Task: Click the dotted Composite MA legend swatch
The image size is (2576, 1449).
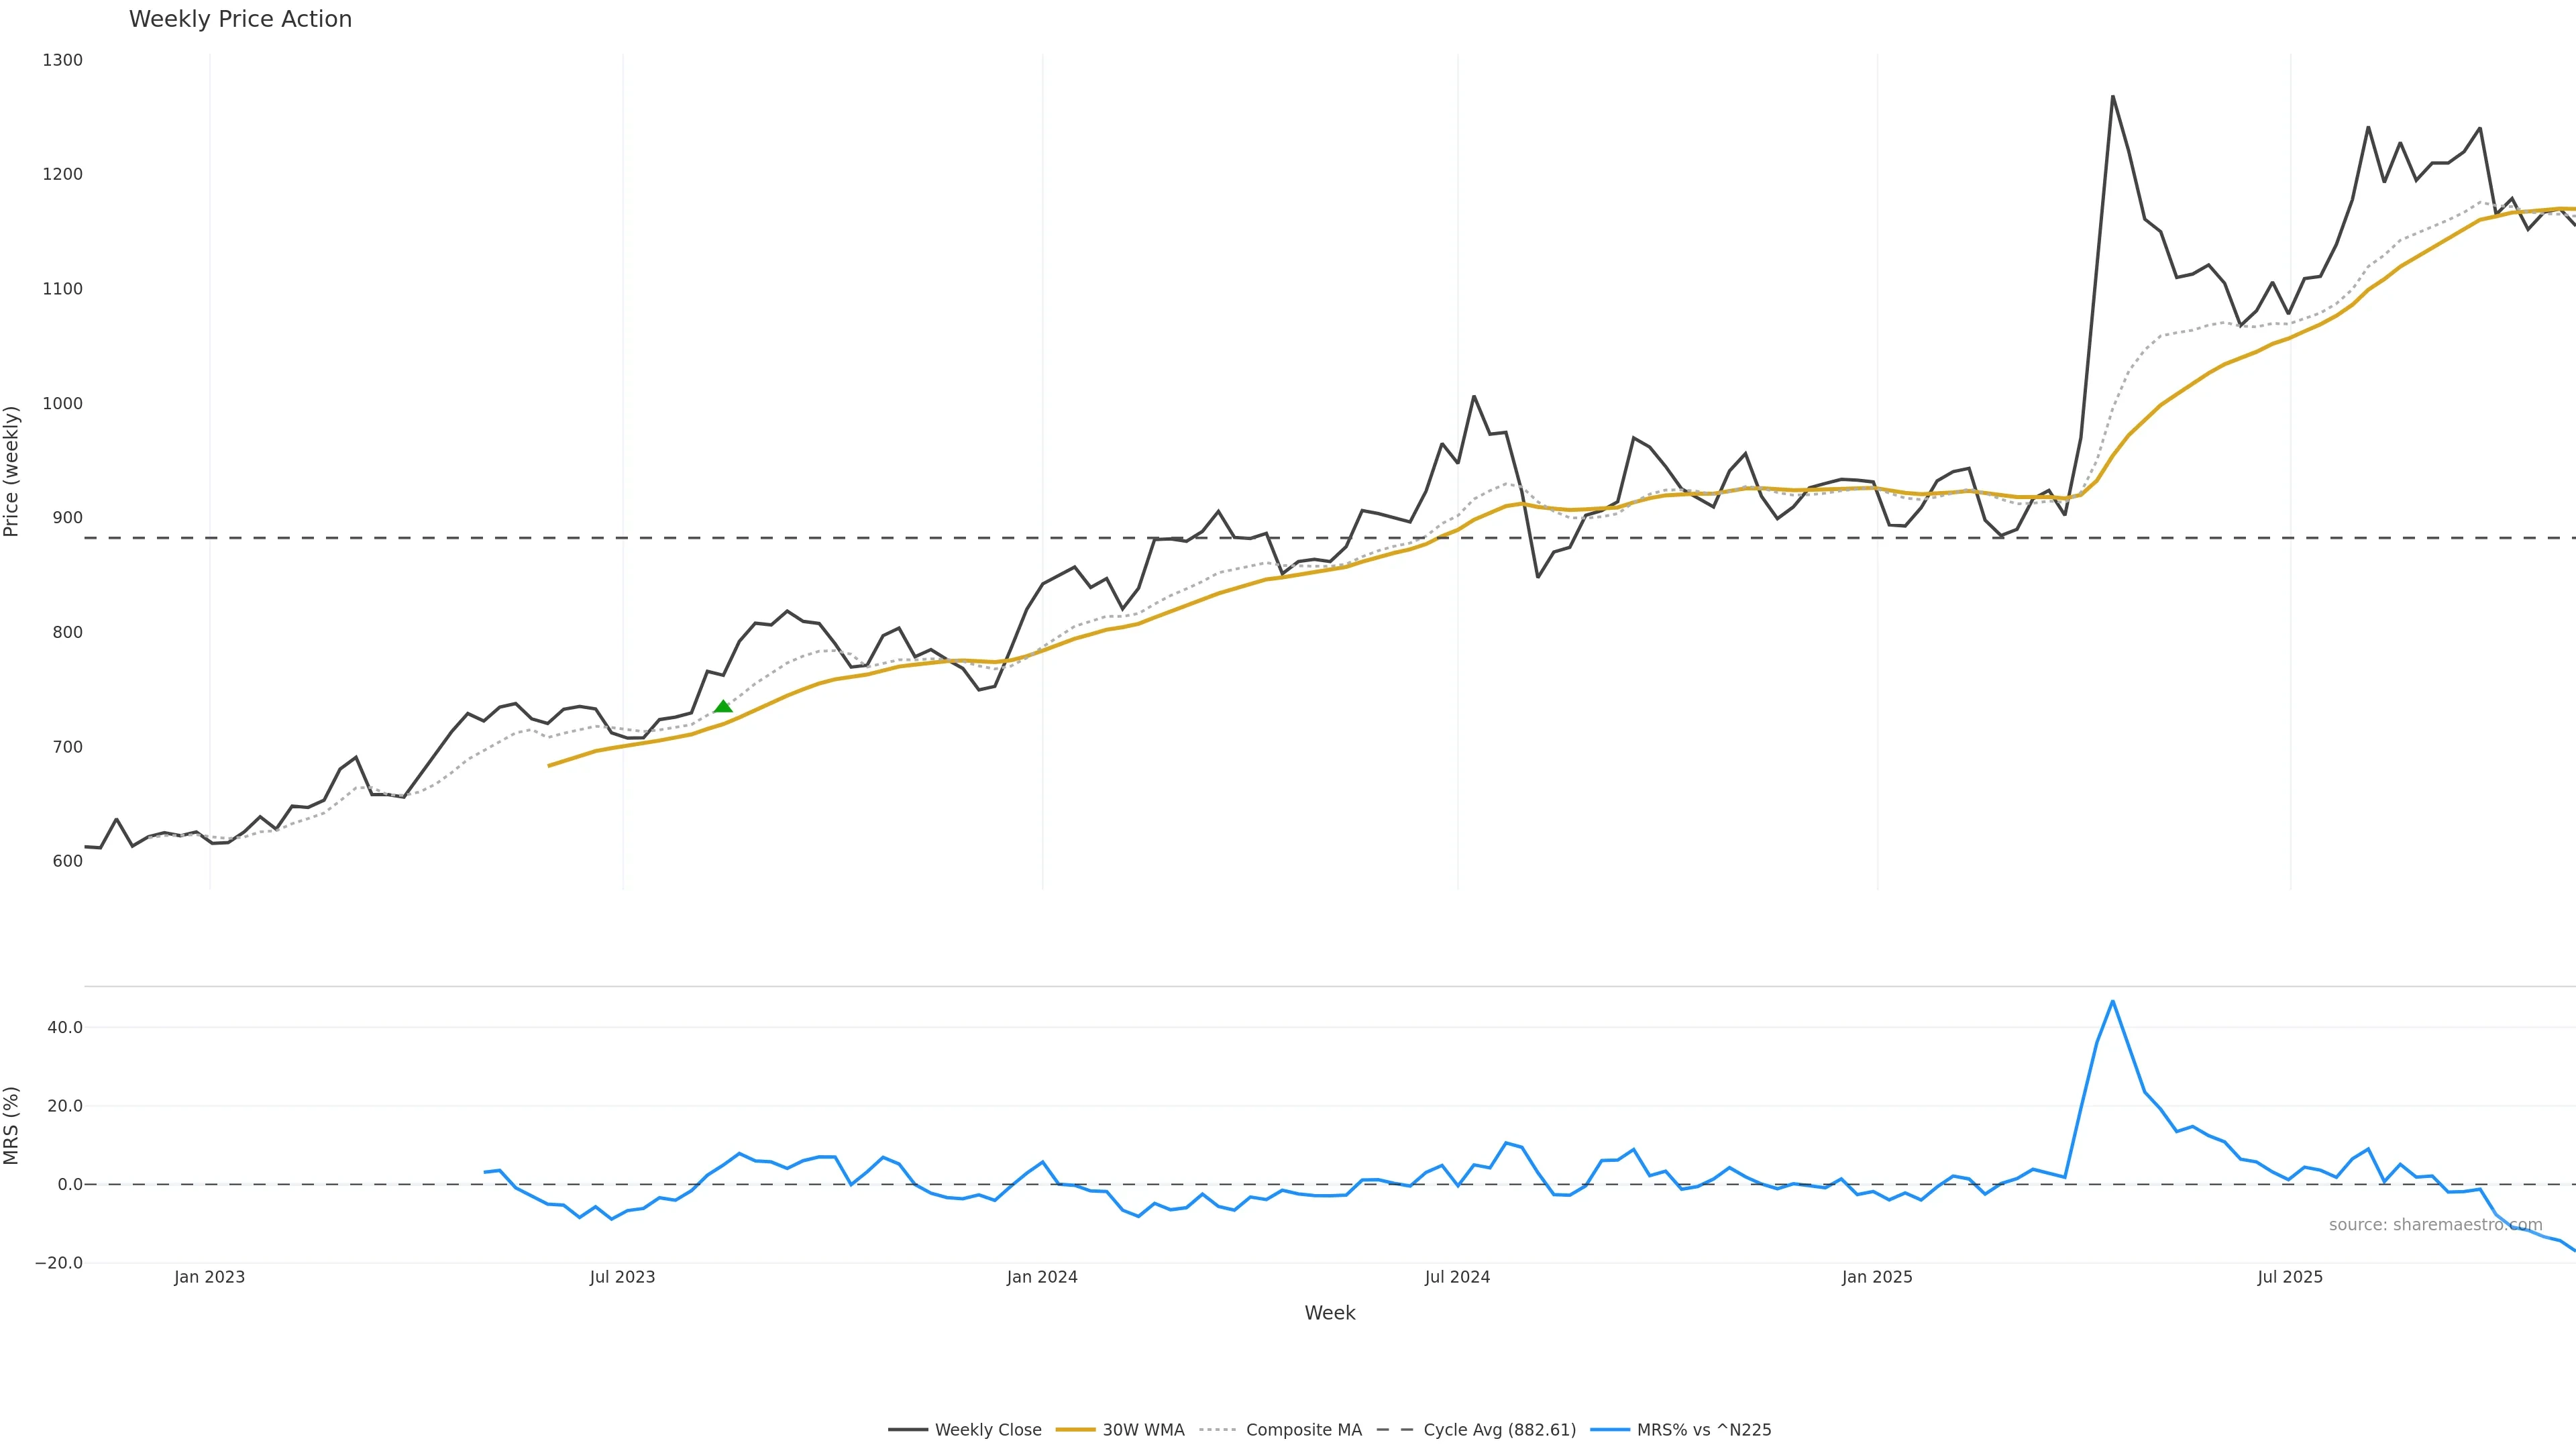Action: point(1219,1430)
